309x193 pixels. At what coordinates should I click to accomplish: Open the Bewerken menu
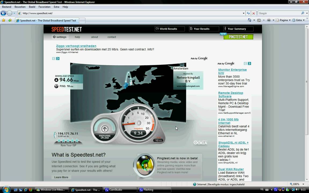[20, 7]
